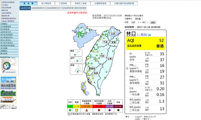Click the 中部 region label on the map
Image resolution: width=201 pixels, height=120 pixels.
point(102,56)
